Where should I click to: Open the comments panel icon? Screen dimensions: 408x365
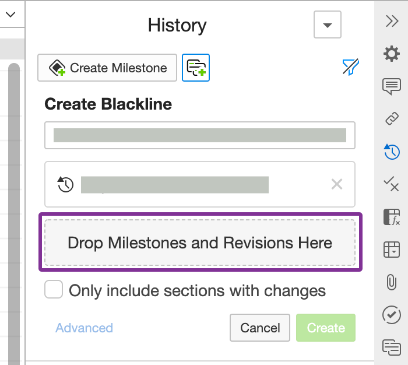coord(392,86)
